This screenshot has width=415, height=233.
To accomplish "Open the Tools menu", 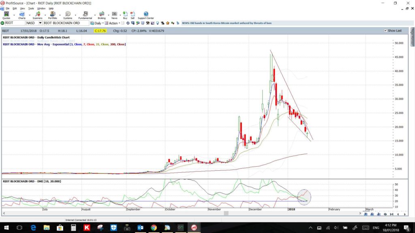I will [x=31, y=8].
